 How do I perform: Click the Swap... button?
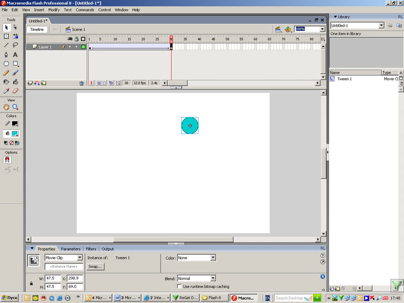coord(95,266)
